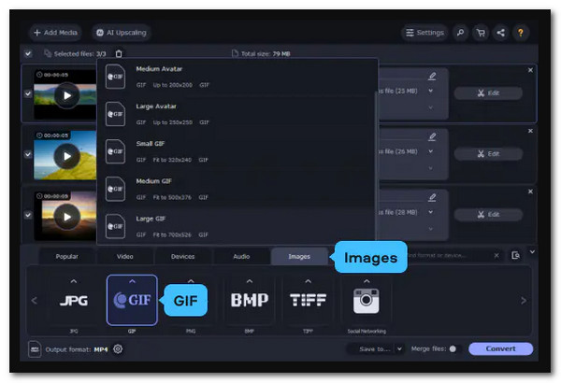Select the TIFF format icon
Viewport: 561px width, 383px height.
click(x=308, y=301)
